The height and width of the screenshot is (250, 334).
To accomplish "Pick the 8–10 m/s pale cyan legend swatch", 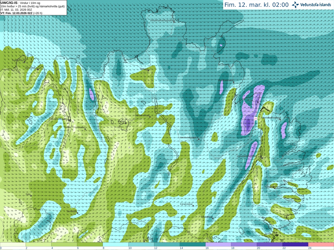I will click(116, 245).
